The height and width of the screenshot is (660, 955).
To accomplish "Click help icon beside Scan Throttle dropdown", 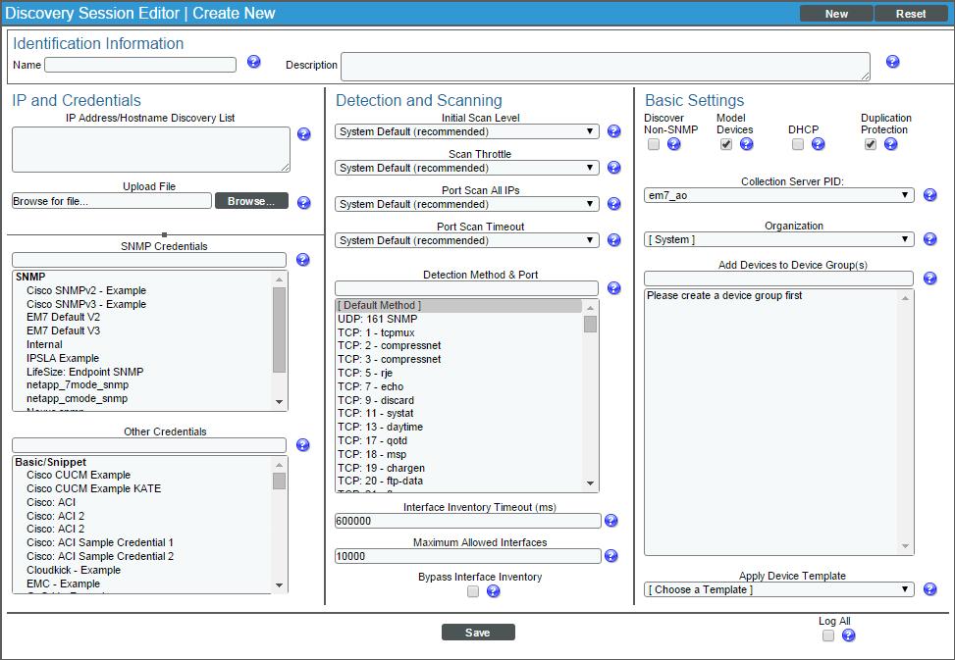I will 613,167.
